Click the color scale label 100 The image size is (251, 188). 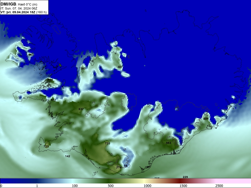tap(75, 186)
